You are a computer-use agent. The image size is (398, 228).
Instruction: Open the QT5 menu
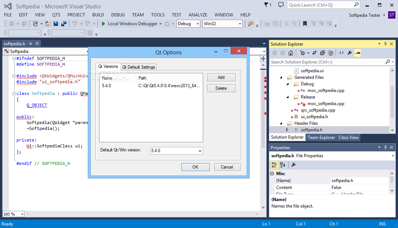tap(56, 15)
